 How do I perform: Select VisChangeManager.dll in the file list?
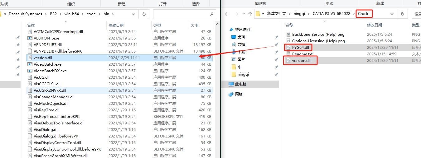(54, 97)
